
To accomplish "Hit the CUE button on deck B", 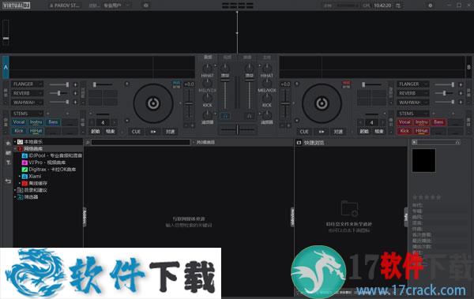I will [x=304, y=132].
